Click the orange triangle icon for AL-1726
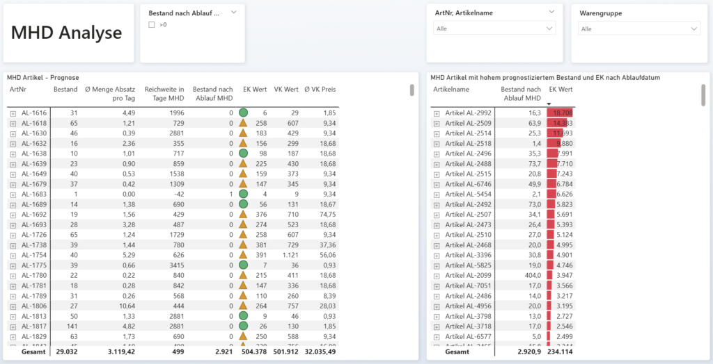The width and height of the screenshot is (713, 364). point(243,235)
